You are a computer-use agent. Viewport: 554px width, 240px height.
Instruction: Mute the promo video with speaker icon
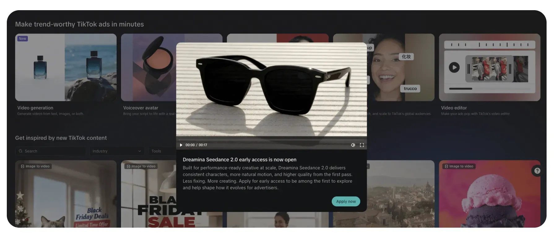[x=353, y=145]
